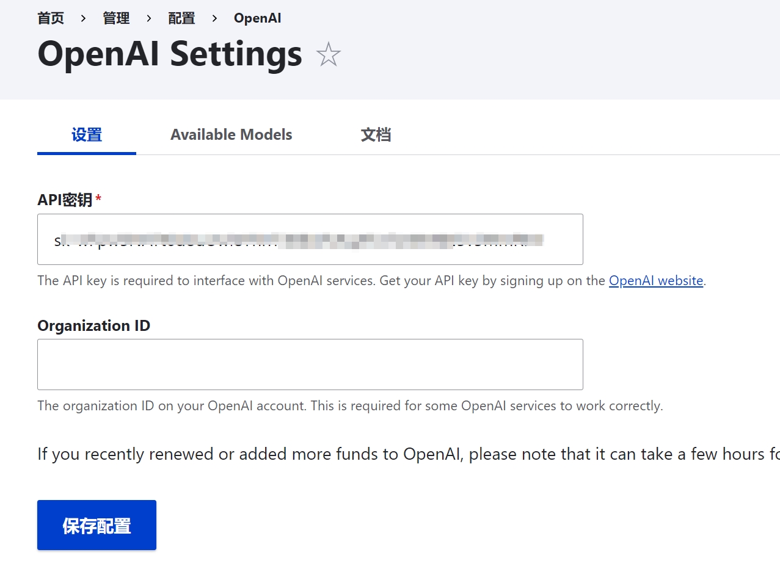Follow the OpenAI website link
The height and width of the screenshot is (580, 780).
coord(656,281)
